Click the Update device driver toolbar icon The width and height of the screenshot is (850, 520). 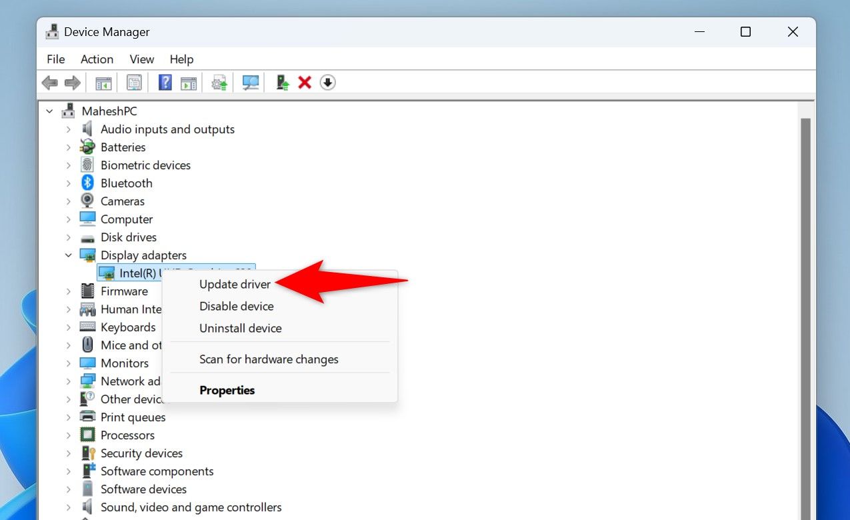coord(220,83)
